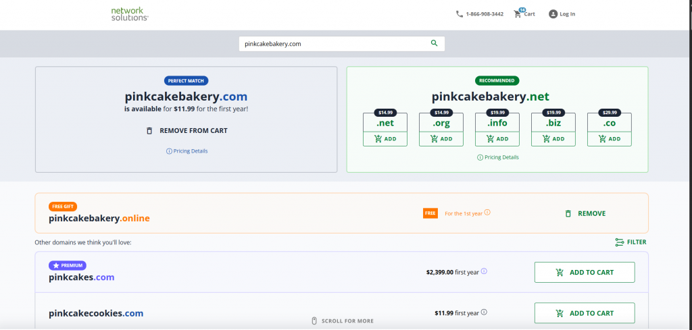Click the Network Solutions logo
The width and height of the screenshot is (692, 330).
[130, 13]
